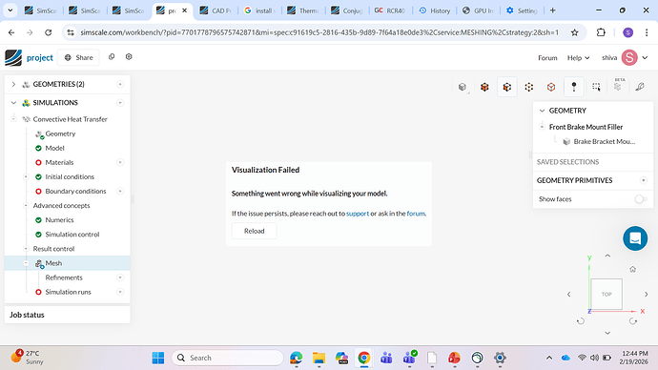Open the Help dropdown menu

click(578, 58)
